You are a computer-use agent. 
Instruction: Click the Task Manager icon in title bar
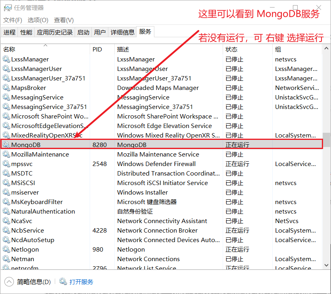tap(9, 8)
